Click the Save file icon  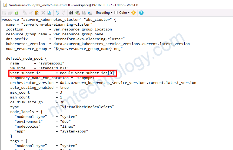pos(4,13)
